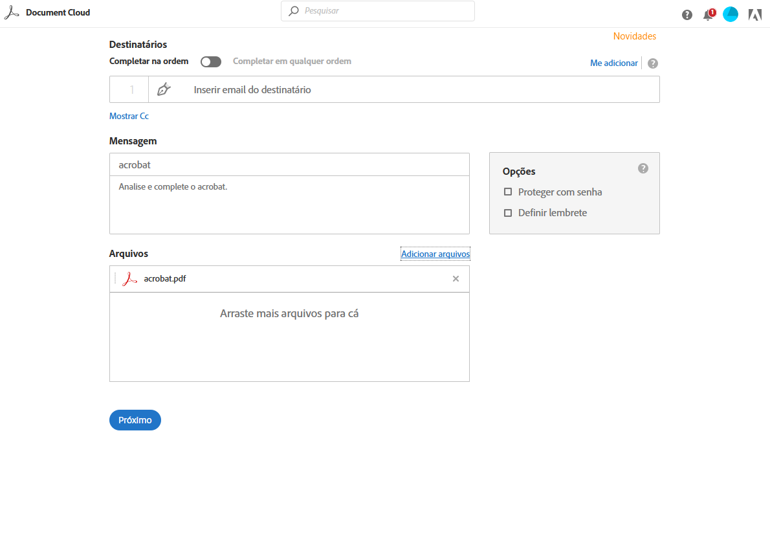770x534 pixels.
Task: Enable Proteger com senha checkbox
Action: click(x=508, y=192)
